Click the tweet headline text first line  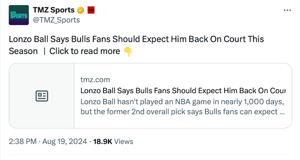[136, 39]
